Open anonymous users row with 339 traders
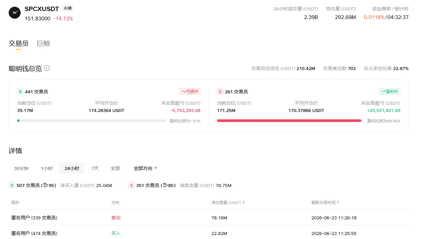Screen dimensions: 421x239 click(x=208, y=218)
